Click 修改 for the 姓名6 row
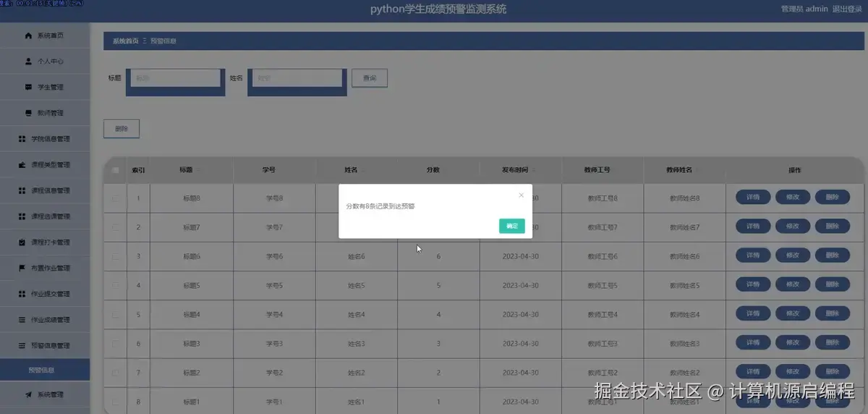The height and width of the screenshot is (414, 868). click(793, 255)
